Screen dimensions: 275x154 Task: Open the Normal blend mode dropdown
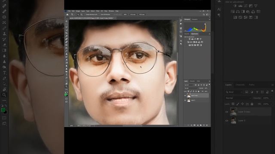192,88
